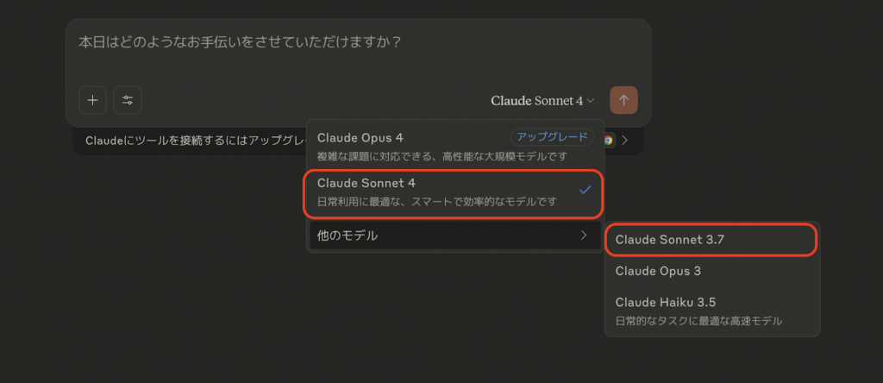
Task: Pick Claude Haiku 3.5 from other models
Action: tap(711, 311)
